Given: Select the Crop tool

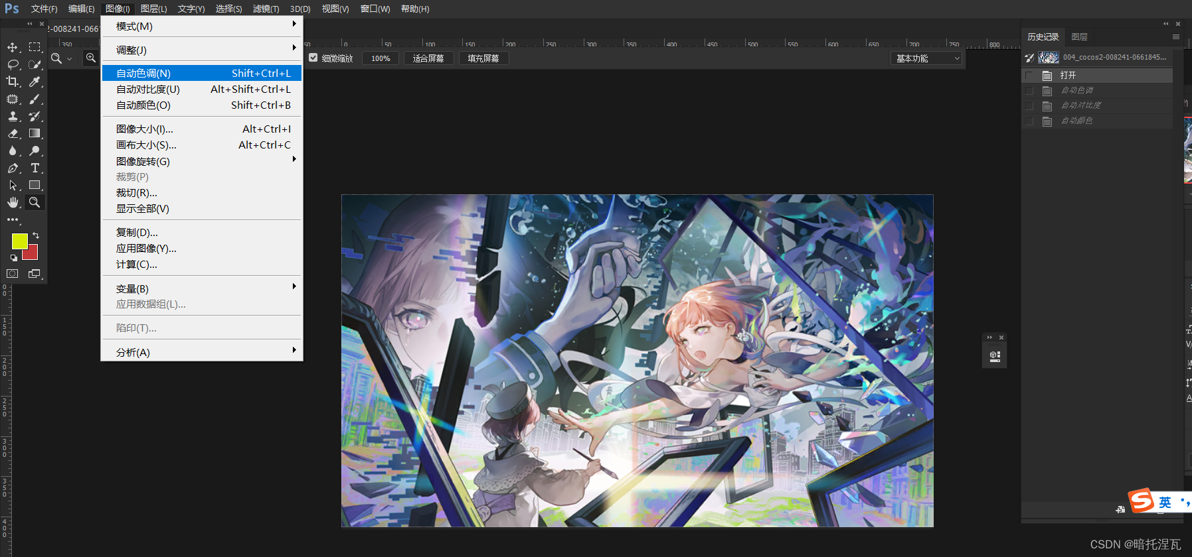Looking at the screenshot, I should click(x=13, y=82).
